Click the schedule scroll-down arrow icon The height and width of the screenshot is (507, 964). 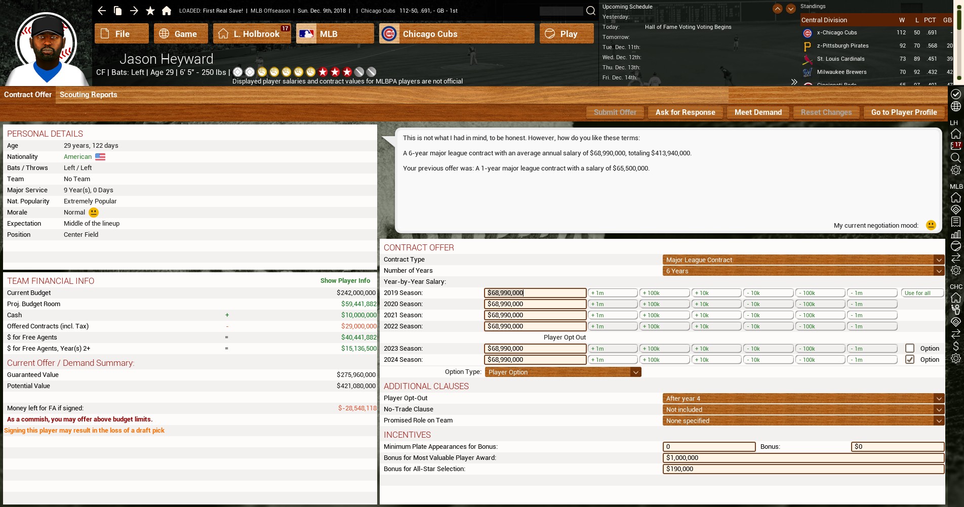[x=791, y=9]
